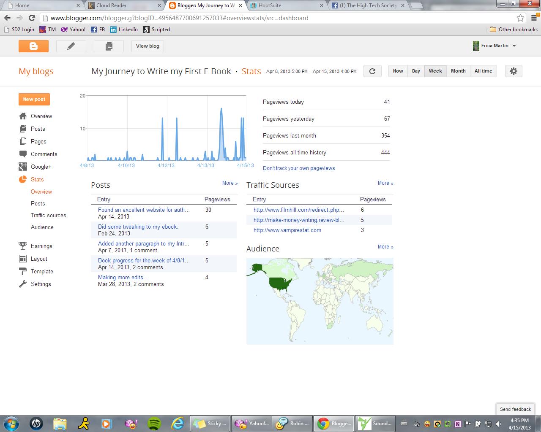This screenshot has width=541, height=432.
Task: Click the Earnings trophy icon
Action: click(23, 246)
